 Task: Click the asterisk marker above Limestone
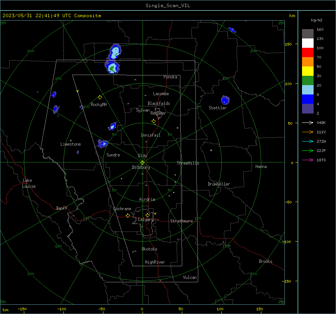click(x=71, y=141)
